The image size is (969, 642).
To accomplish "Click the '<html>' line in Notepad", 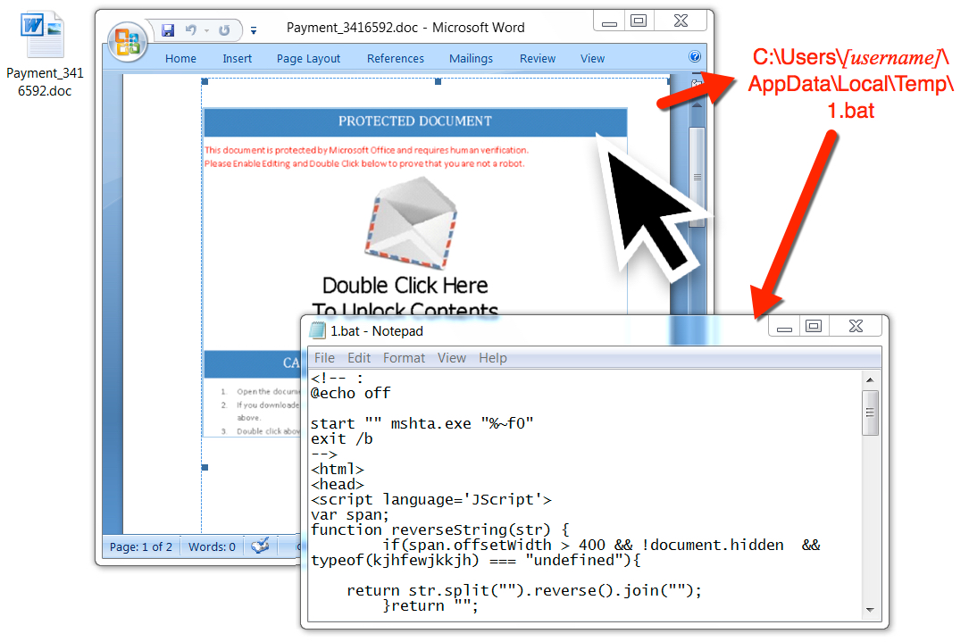I will tap(338, 470).
